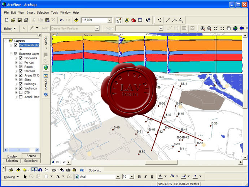The width and height of the screenshot is (249, 187).
Task: Click the What's This help pointer icon
Action: [x=148, y=20]
